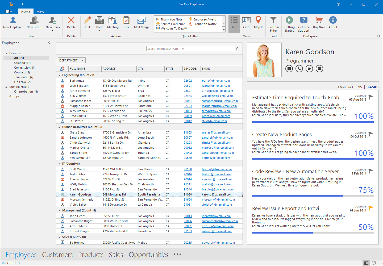Switch to the VIEW ribbon tab

40,11
